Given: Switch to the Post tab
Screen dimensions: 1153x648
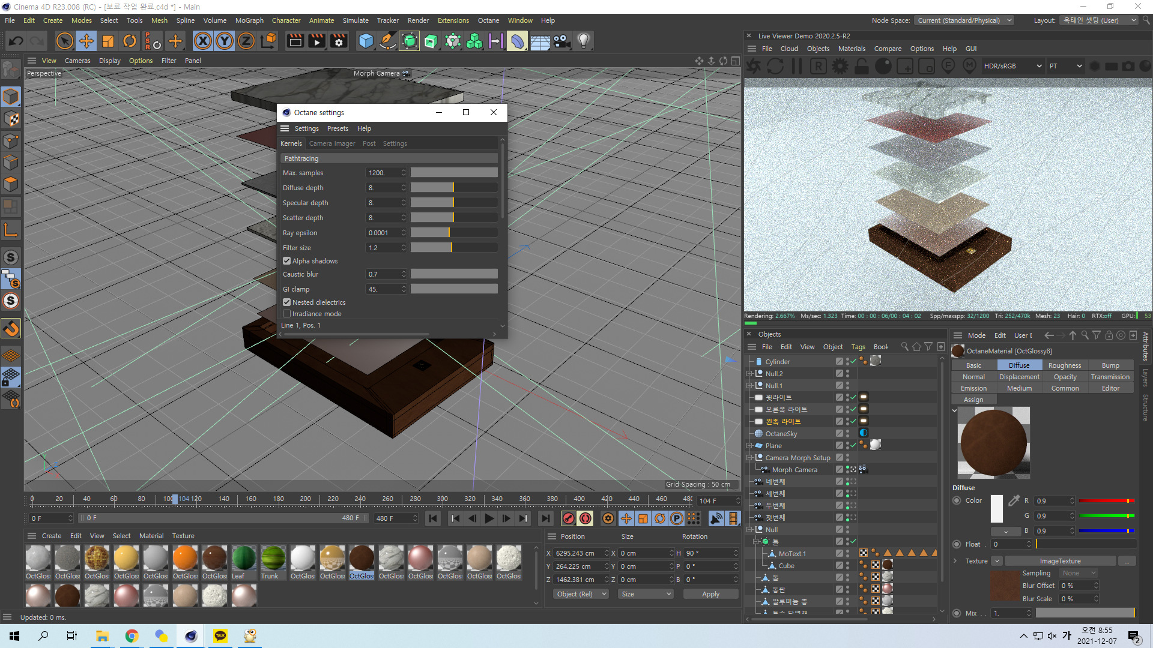Looking at the screenshot, I should click(x=369, y=143).
